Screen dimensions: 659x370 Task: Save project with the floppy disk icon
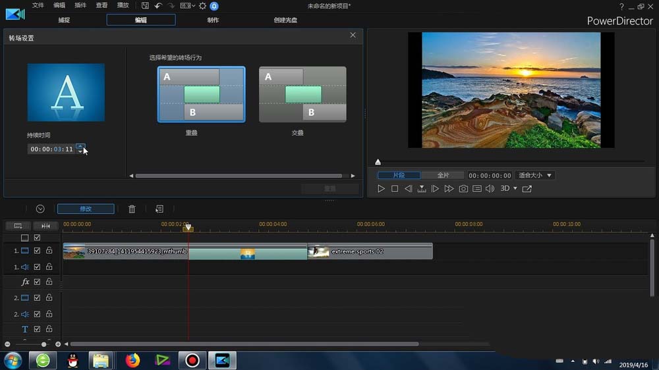point(145,6)
